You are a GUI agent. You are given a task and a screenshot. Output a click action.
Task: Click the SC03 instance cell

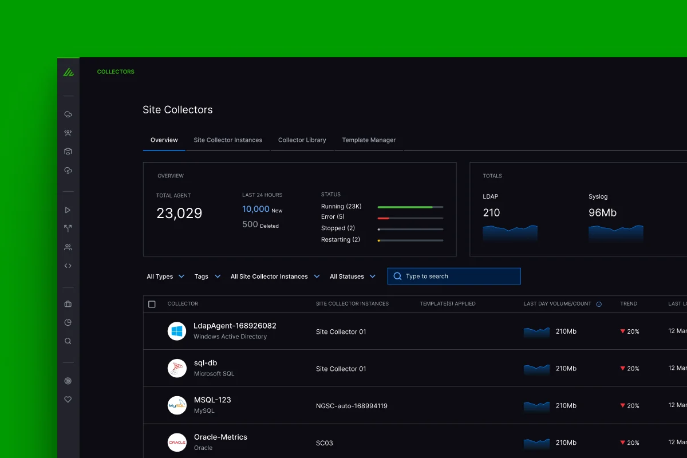tap(325, 443)
